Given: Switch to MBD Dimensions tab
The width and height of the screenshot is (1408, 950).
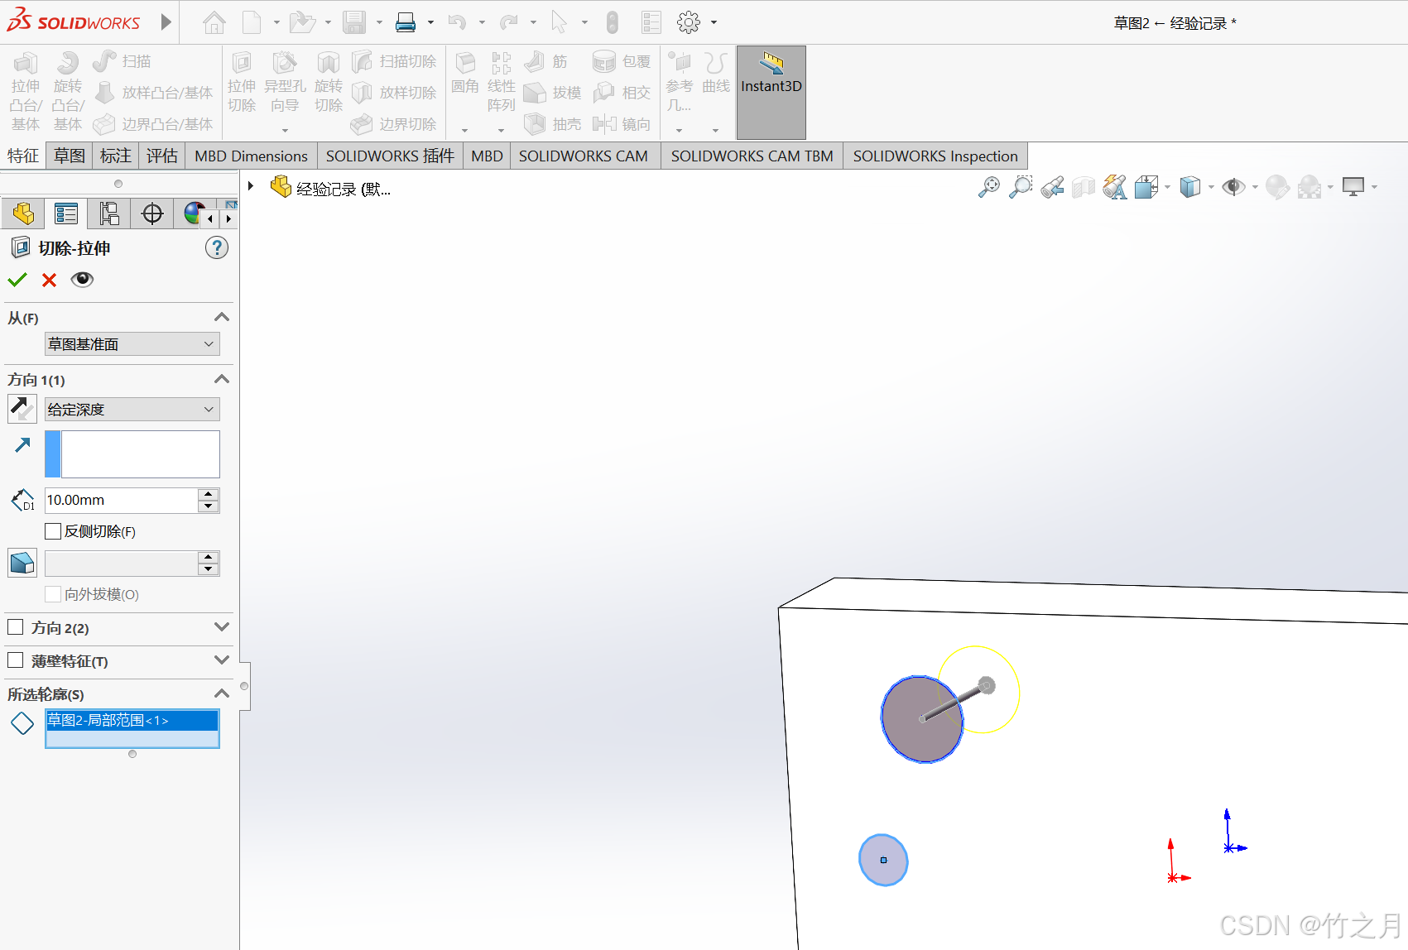Looking at the screenshot, I should click(x=251, y=156).
